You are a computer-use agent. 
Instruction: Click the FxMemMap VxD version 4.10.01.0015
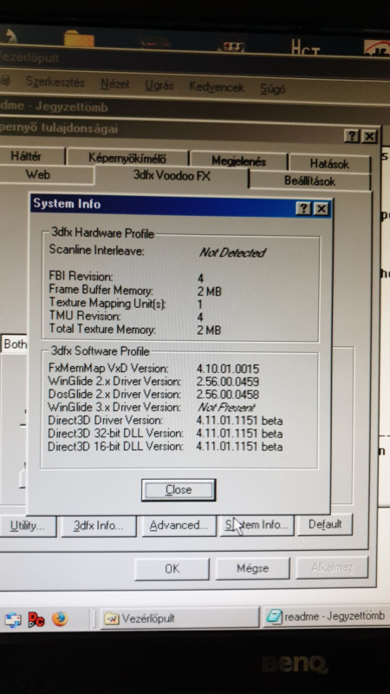228,369
